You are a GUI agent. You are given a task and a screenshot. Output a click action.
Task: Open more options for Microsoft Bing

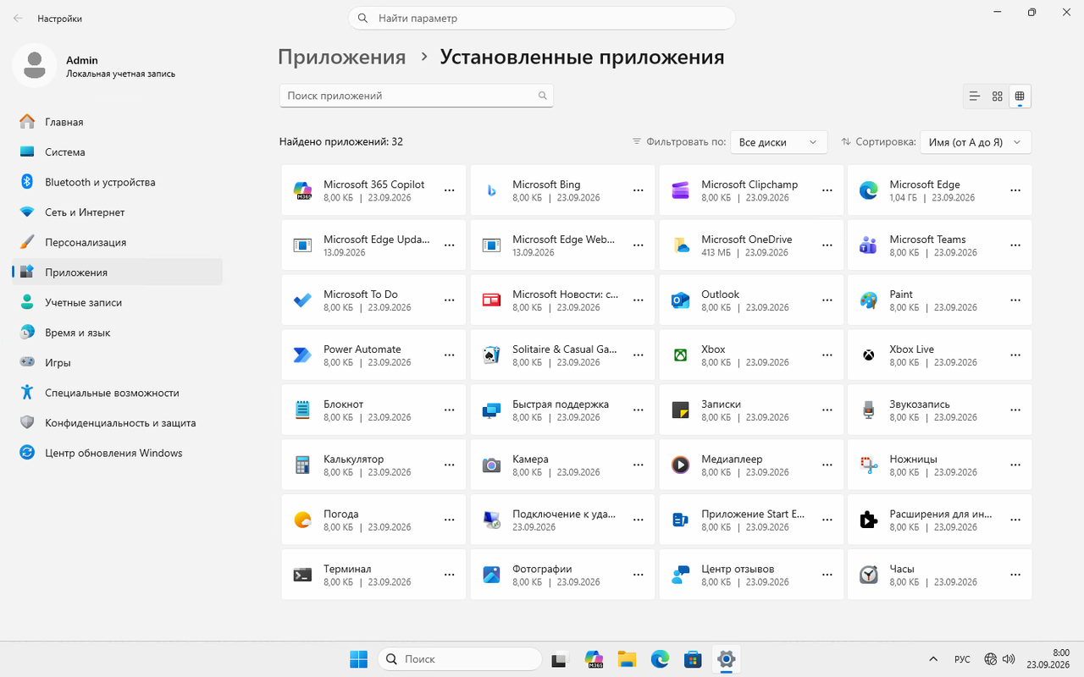point(639,190)
